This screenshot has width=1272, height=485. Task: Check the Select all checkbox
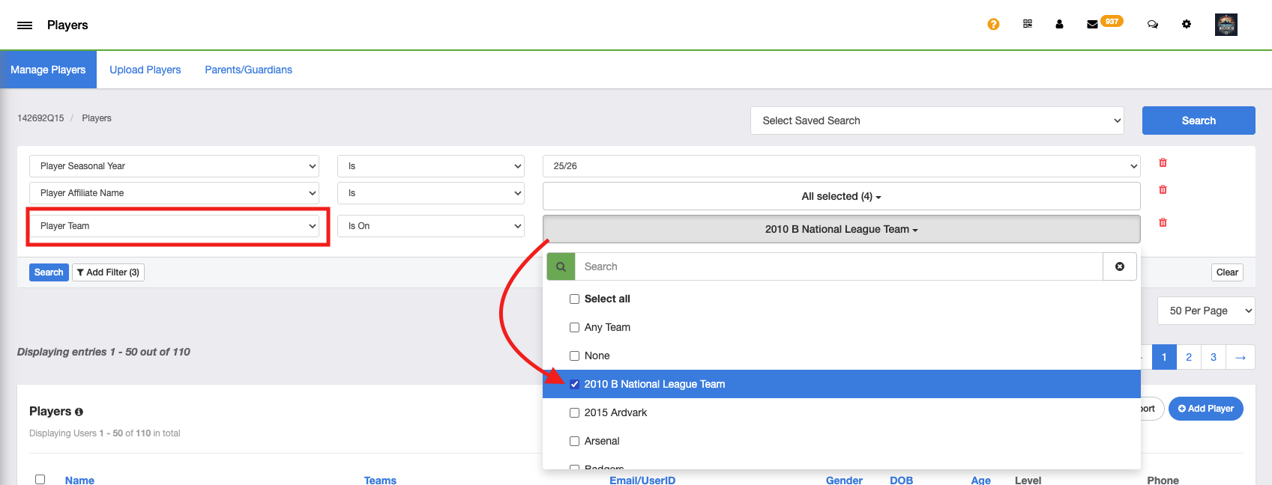coord(574,299)
